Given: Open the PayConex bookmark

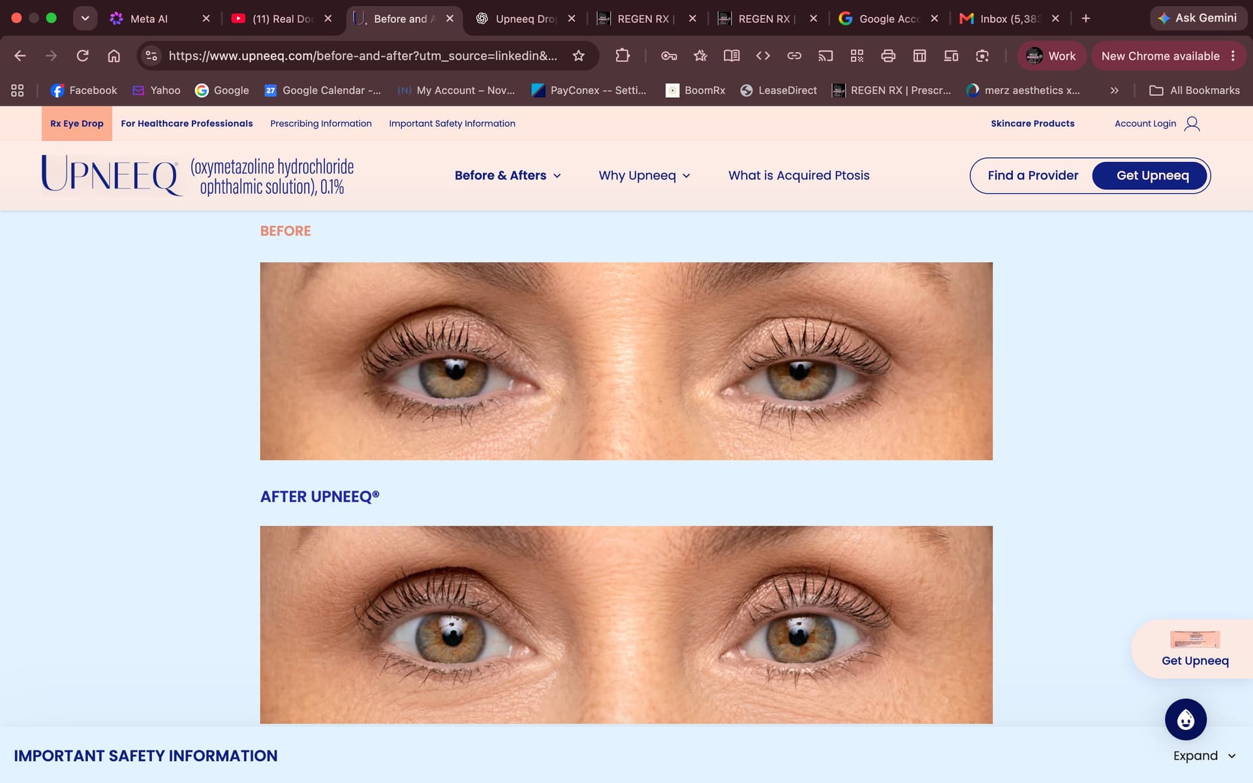Looking at the screenshot, I should [589, 91].
